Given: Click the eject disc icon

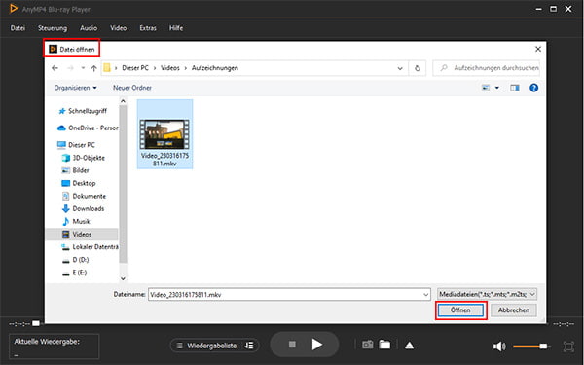Looking at the screenshot, I should point(410,346).
